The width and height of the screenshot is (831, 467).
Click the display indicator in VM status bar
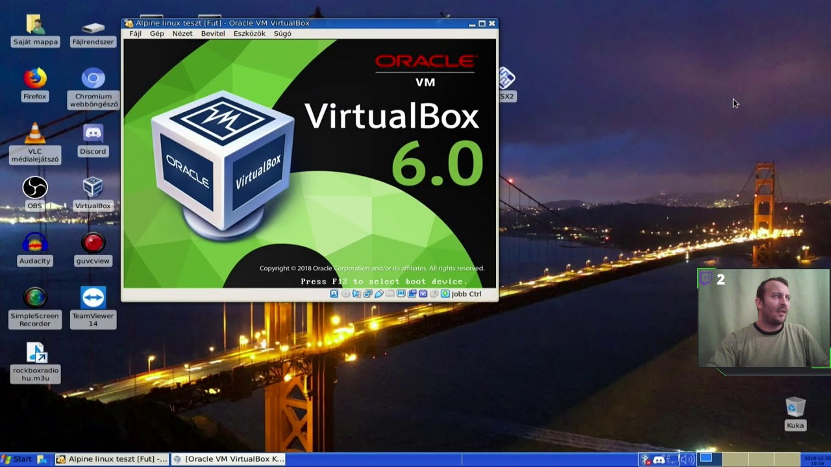pyautogui.click(x=401, y=294)
